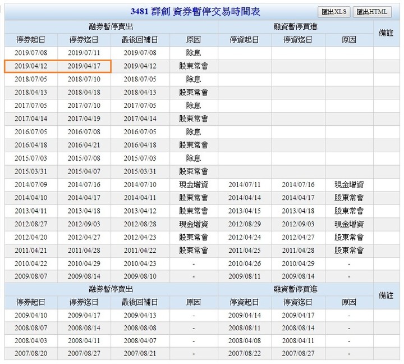Screen dimensions: 404x364
Task: Select the start date cell 2007/08/20
Action: (31, 353)
